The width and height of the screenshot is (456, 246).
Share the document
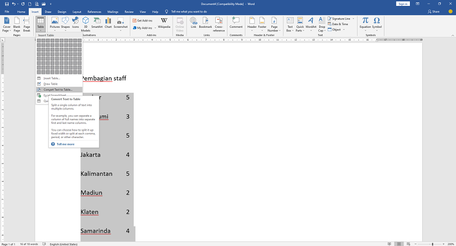click(433, 12)
